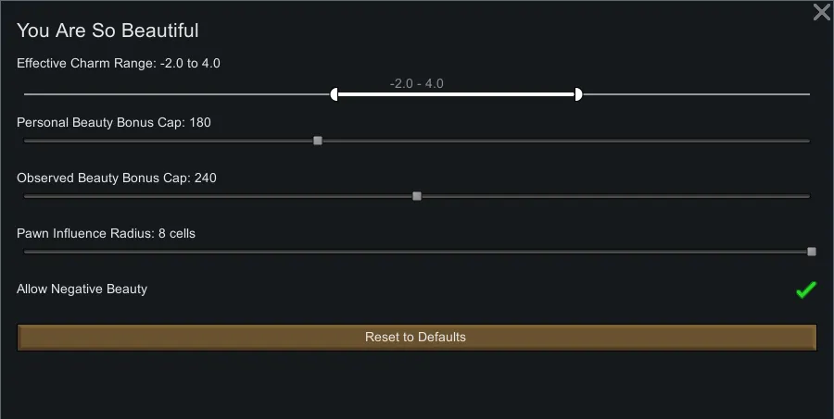Disable Allow Negative Beauty green checkmark

[805, 290]
